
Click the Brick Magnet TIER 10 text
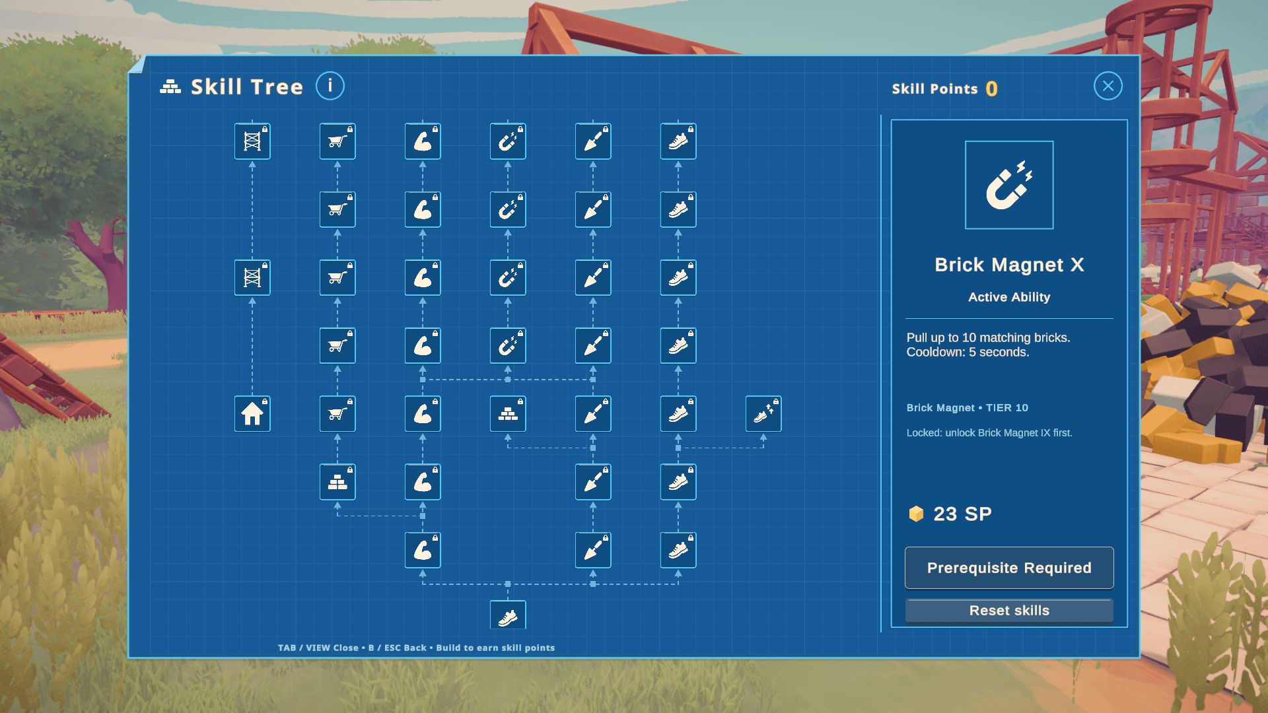(x=967, y=408)
